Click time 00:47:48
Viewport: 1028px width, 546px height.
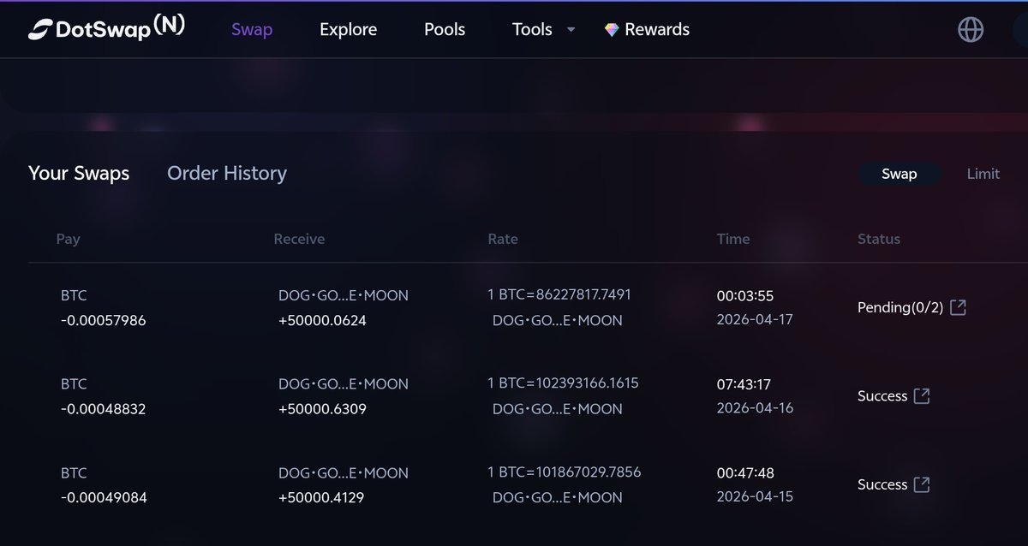pos(745,472)
